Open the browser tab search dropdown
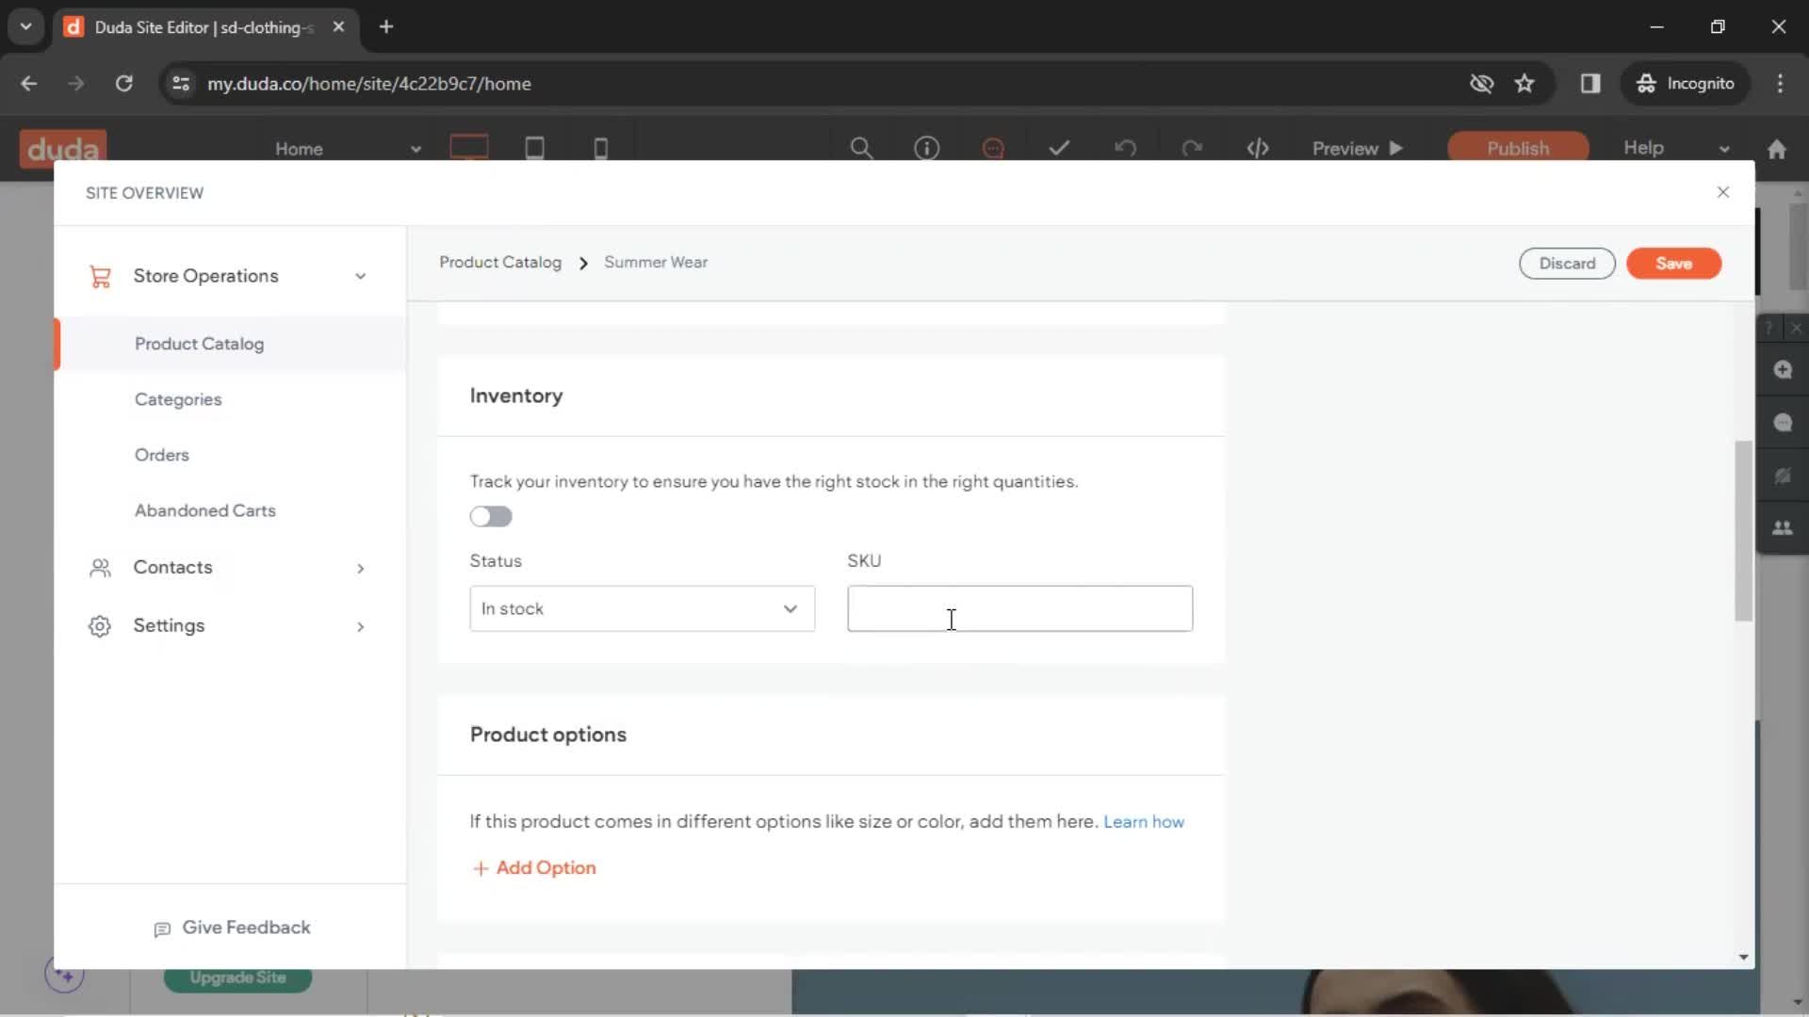 click(25, 26)
